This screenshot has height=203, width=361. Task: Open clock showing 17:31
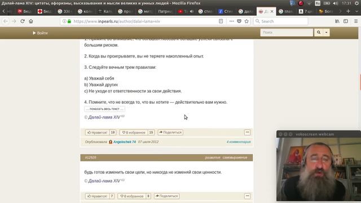click(346, 3)
